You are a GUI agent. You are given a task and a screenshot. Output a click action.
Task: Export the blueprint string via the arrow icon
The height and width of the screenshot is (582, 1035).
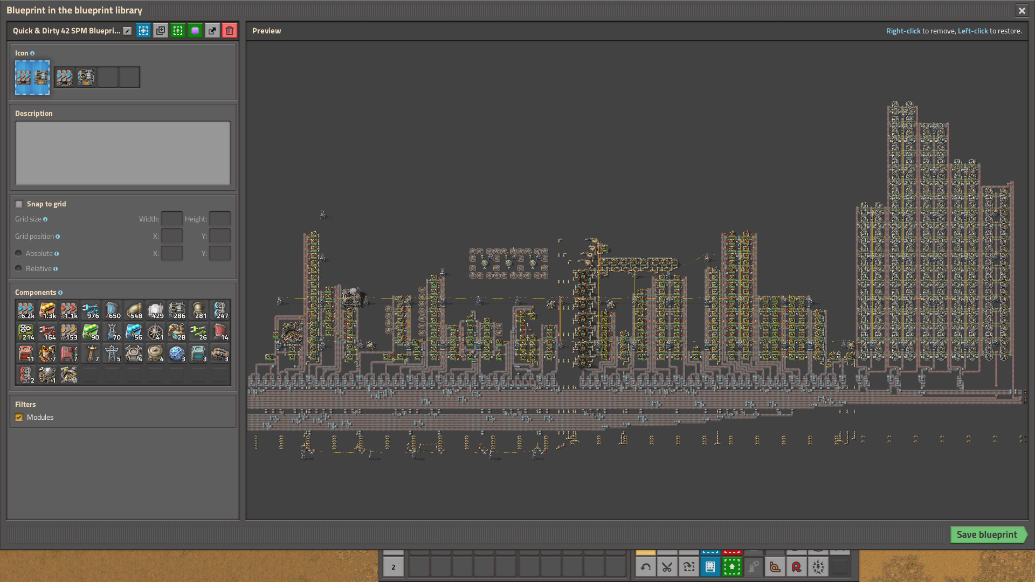212,31
